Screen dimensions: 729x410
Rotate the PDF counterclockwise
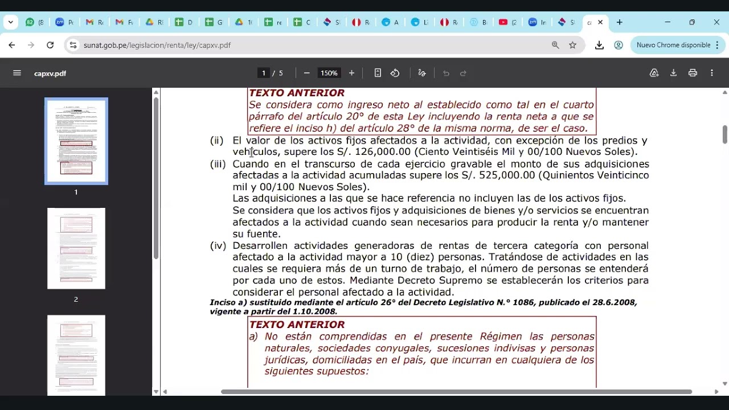395,73
